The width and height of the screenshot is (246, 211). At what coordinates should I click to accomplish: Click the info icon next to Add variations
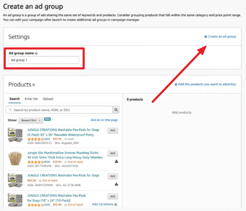[116, 204]
